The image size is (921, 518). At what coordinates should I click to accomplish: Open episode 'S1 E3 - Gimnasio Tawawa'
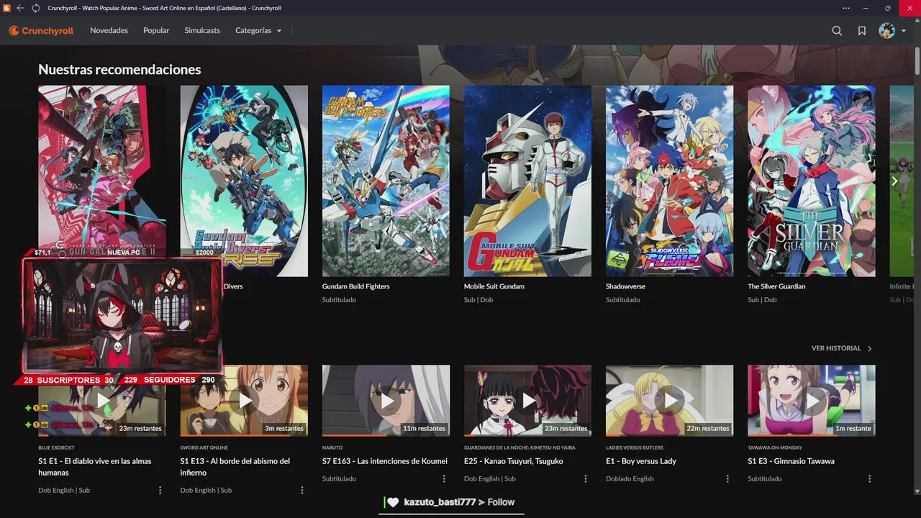[x=791, y=461]
